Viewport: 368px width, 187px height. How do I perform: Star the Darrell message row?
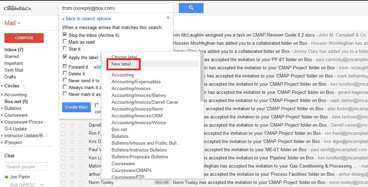tap(72, 125)
